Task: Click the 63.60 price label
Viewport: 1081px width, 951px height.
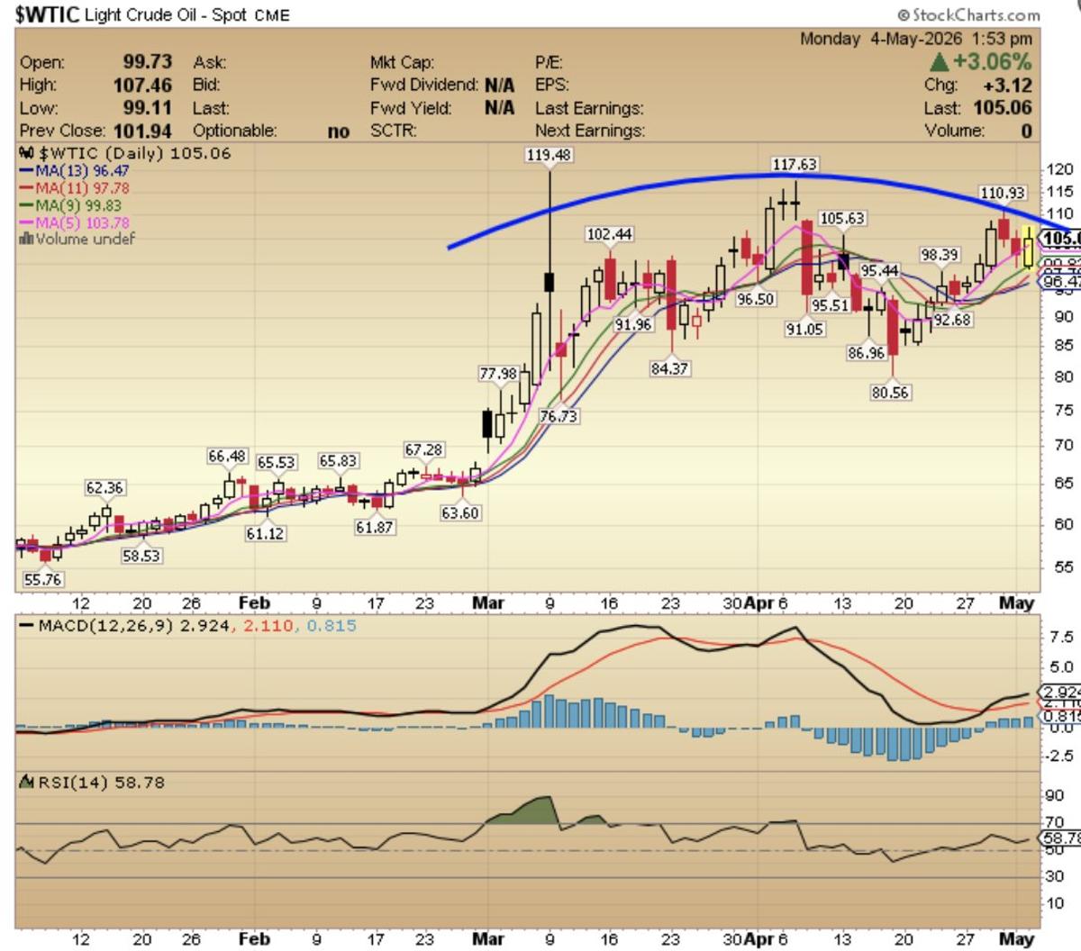Action: (460, 512)
